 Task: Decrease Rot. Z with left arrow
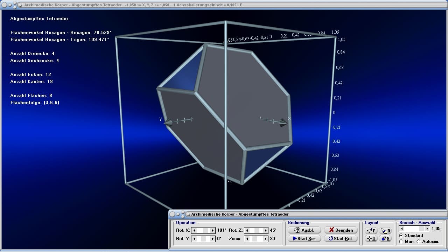click(247, 230)
